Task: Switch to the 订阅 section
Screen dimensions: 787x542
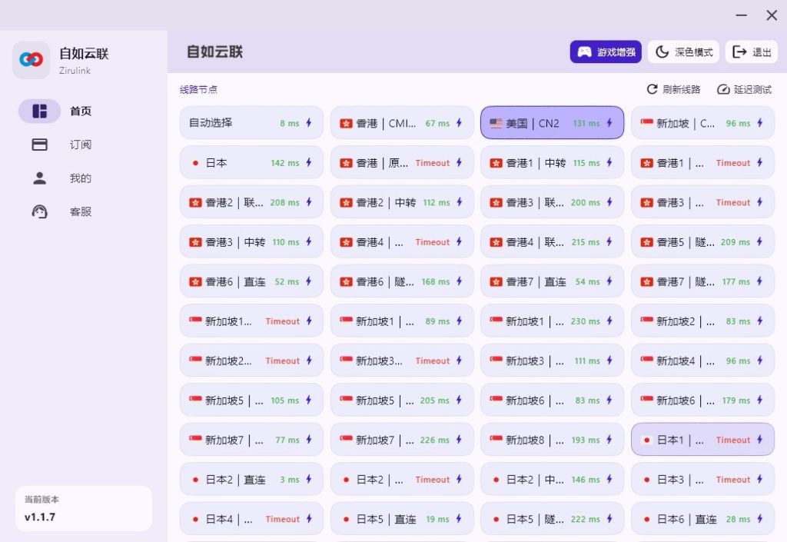Action: [x=81, y=144]
